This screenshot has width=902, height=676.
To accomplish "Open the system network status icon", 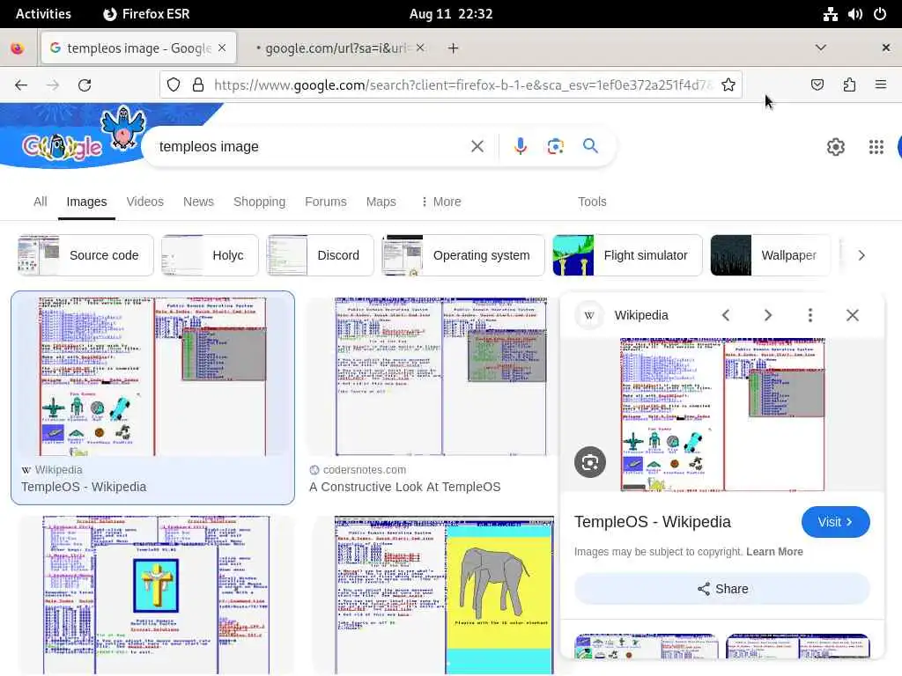I will [x=830, y=14].
